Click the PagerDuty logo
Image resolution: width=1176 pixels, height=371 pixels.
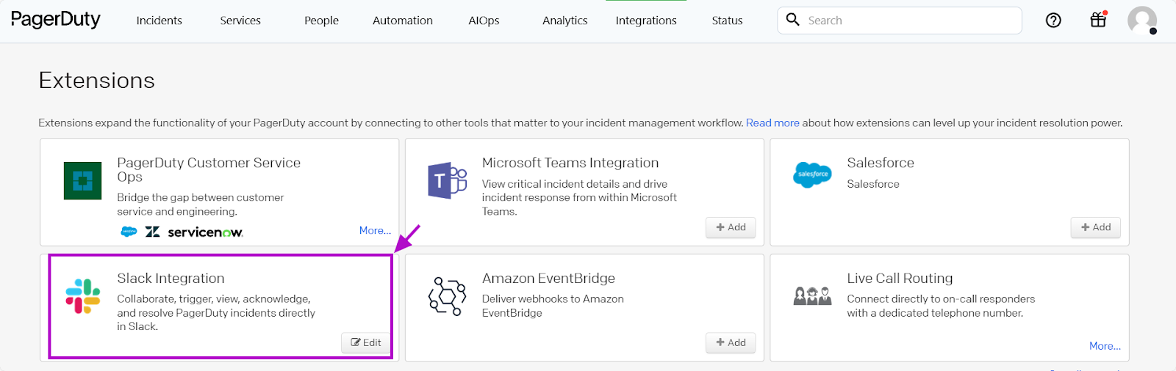pyautogui.click(x=56, y=20)
